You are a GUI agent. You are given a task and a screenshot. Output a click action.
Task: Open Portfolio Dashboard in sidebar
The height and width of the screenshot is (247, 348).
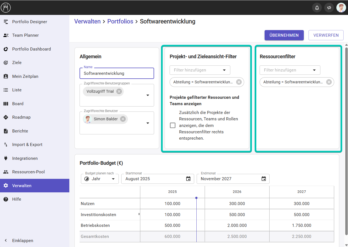(x=31, y=49)
